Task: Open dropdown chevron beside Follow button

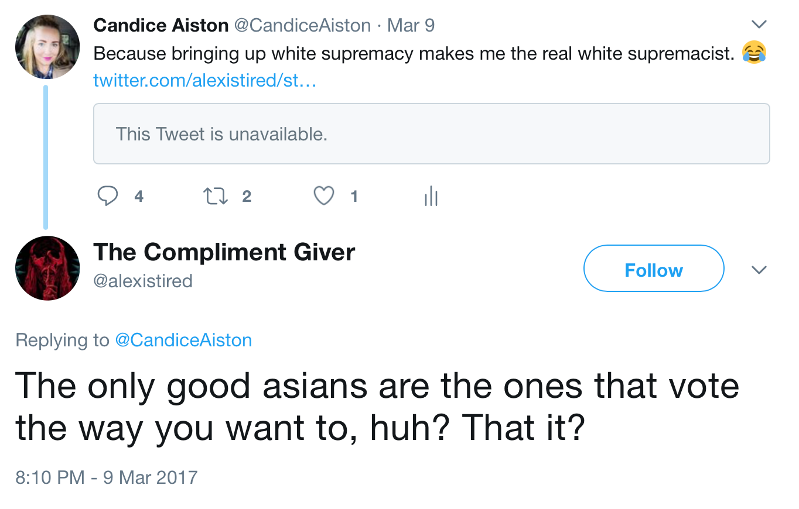Action: 759,270
